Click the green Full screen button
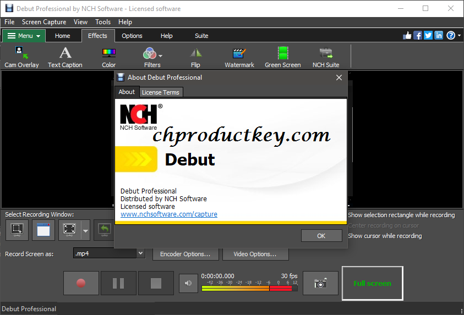This screenshot has width=464, height=315. [x=372, y=283]
